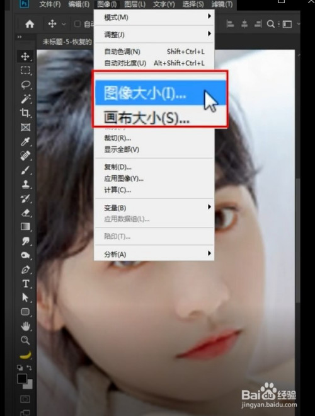Select the Eyedropper tool
The image size is (315, 416).
[25, 141]
